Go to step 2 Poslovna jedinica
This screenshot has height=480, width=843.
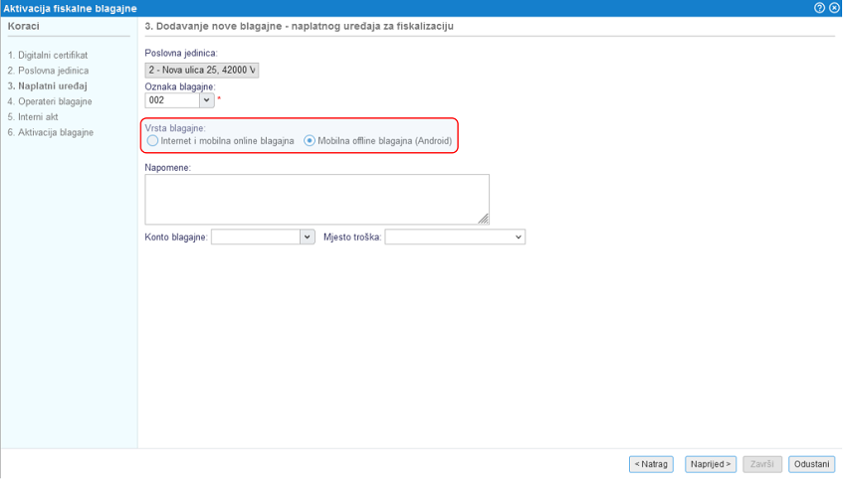click(x=48, y=71)
